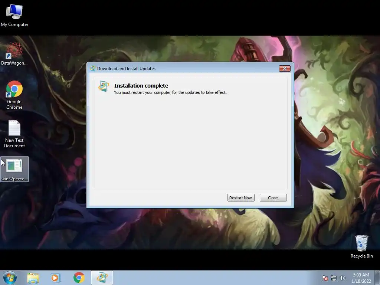Open Windows Explorer from taskbar

pyautogui.click(x=33, y=278)
